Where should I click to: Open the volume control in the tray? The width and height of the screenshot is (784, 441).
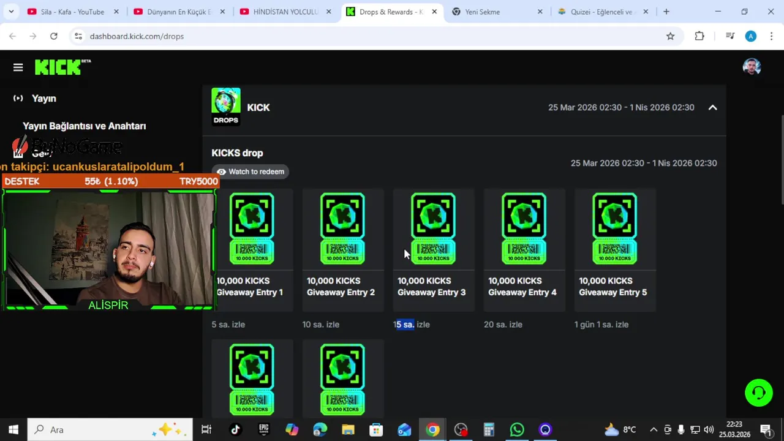pos(709,429)
